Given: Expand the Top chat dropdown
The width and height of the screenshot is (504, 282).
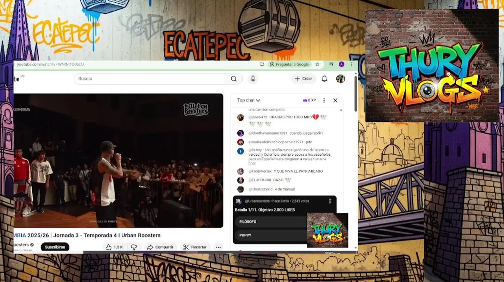Looking at the screenshot, I should 248,100.
